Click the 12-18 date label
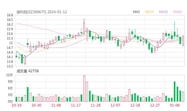Viewport: 187px width, 111px height. (x=135, y=105)
